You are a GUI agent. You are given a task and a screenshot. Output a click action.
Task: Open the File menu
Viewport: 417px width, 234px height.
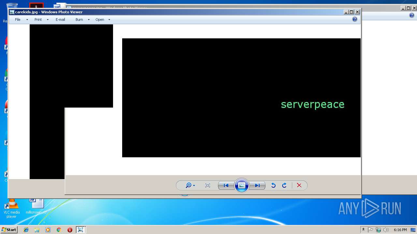pyautogui.click(x=18, y=19)
